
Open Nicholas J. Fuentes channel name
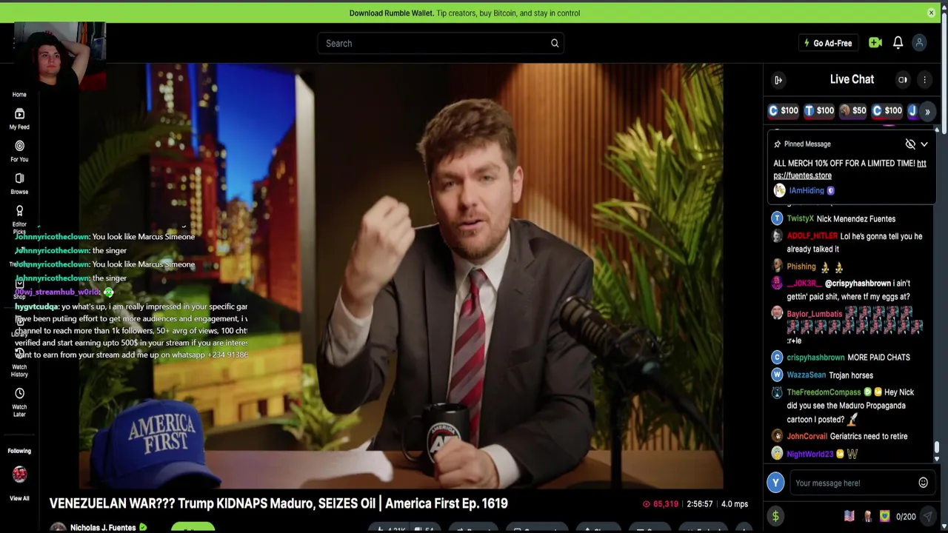tap(103, 527)
